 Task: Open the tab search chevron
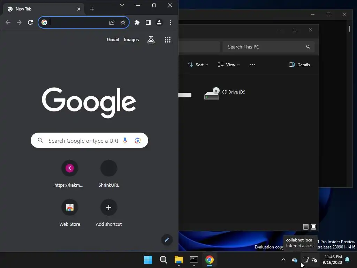tap(122, 5)
